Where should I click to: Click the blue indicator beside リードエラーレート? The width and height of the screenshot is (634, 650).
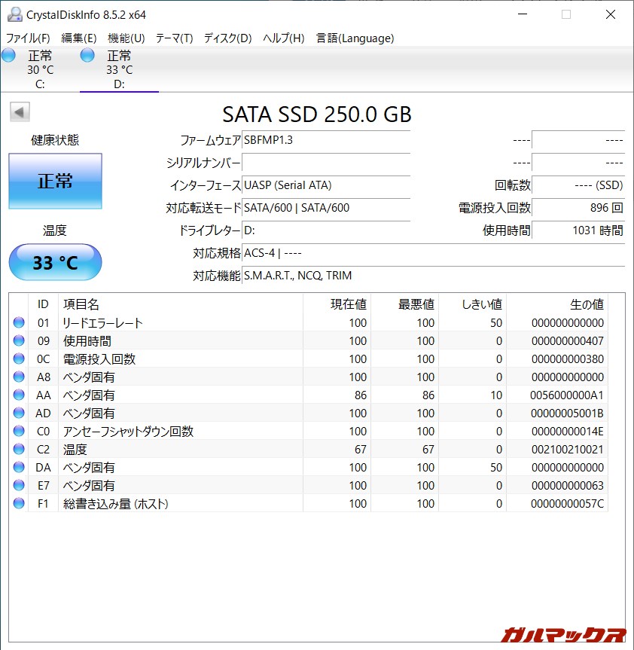tap(18, 322)
